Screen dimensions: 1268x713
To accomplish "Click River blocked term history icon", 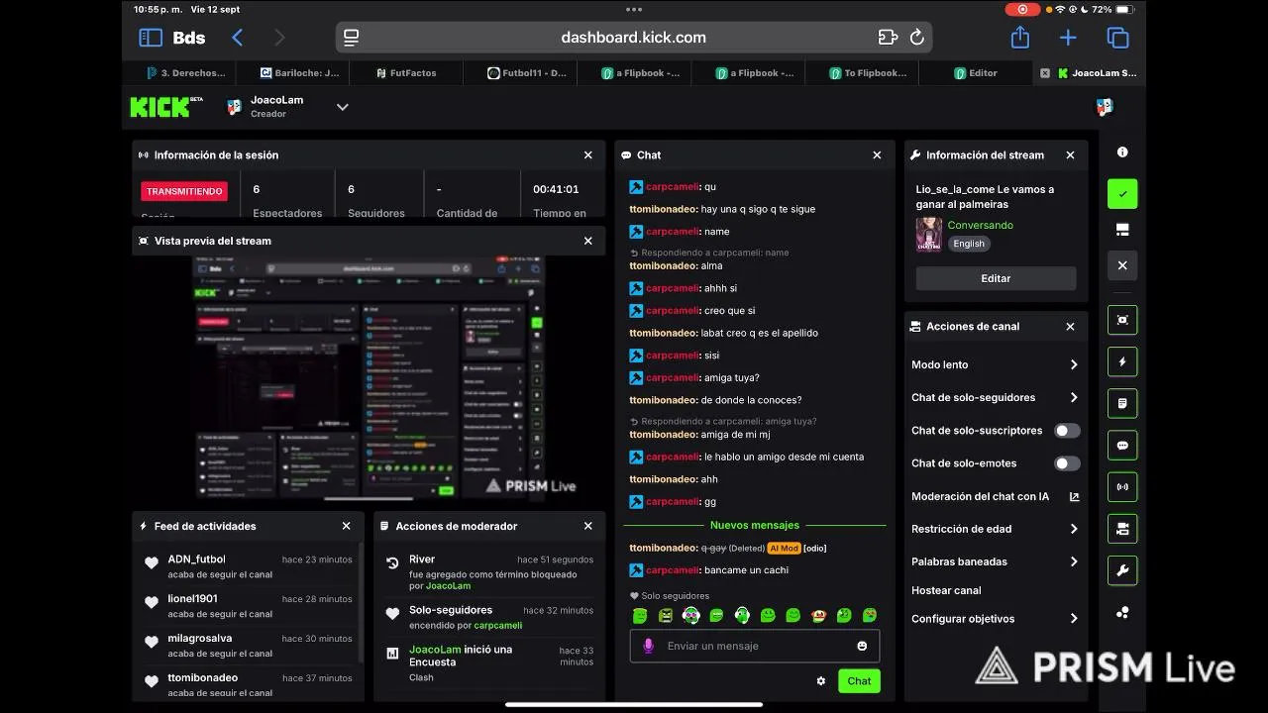I will coord(392,562).
